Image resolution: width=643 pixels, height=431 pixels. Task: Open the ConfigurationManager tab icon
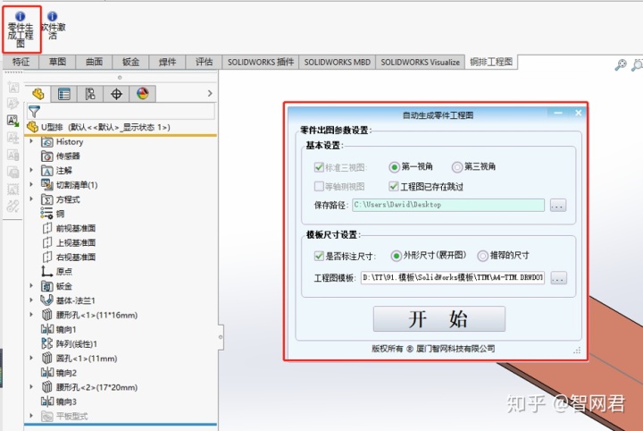click(90, 94)
